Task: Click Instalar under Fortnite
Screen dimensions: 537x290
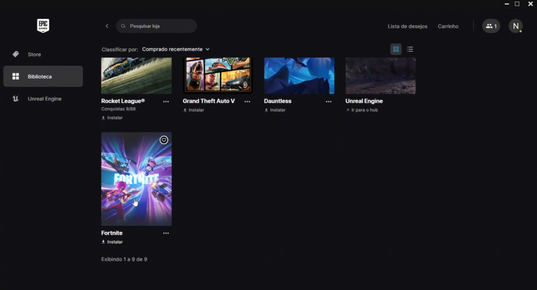Action: click(x=112, y=242)
